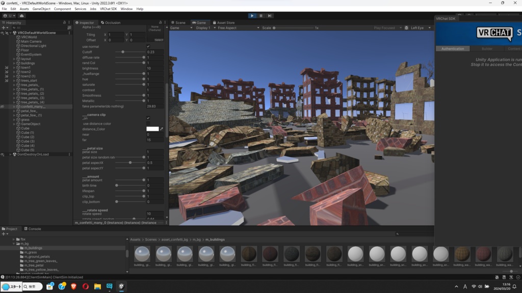Start Play mode with the play button
The width and height of the screenshot is (522, 293).
pyautogui.click(x=252, y=16)
